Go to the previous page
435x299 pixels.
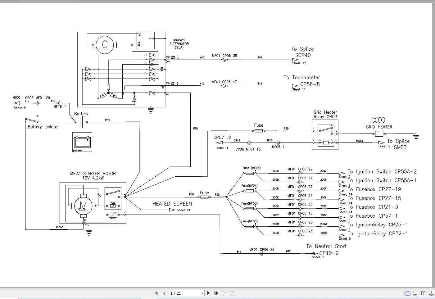(x=164, y=293)
